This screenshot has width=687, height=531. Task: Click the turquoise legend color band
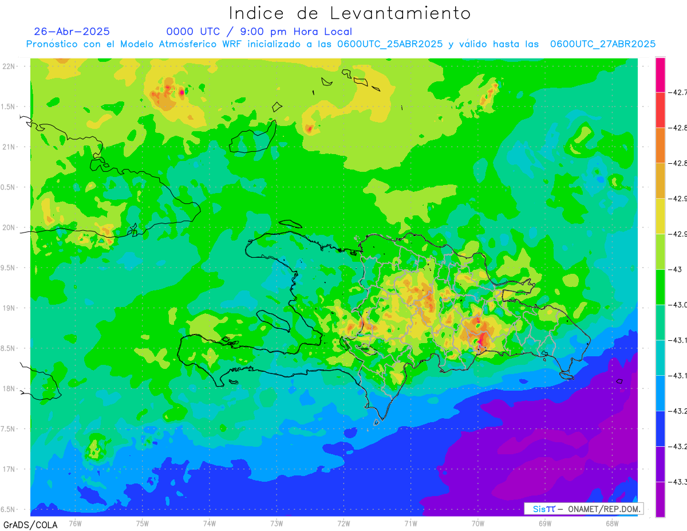point(660,358)
